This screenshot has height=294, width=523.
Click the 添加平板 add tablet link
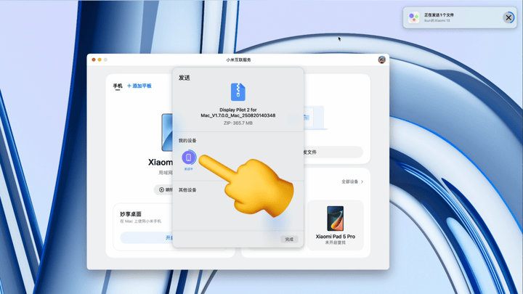[x=139, y=86]
